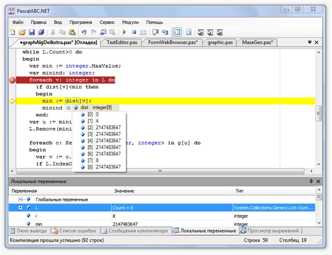Toggle the breakpoint on the foreach line
The height and width of the screenshot is (255, 332).
12,80
